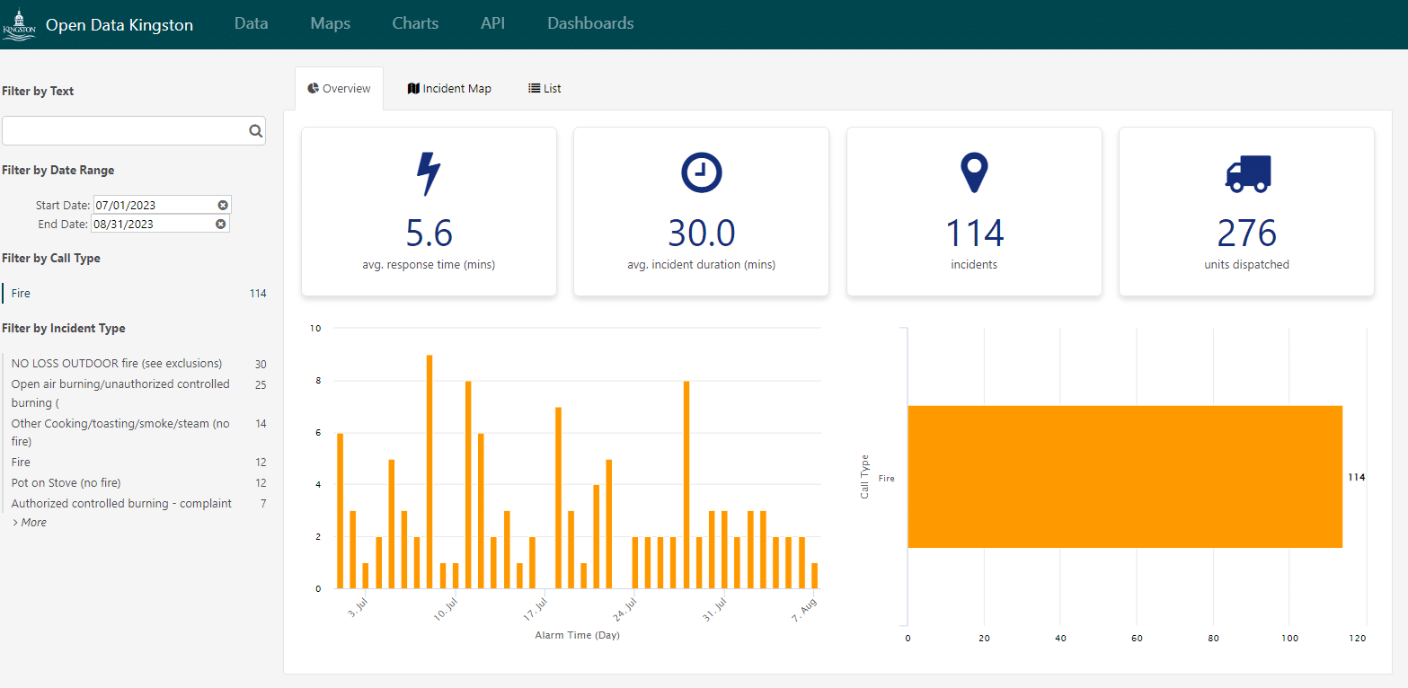Select Pot on Stove incident filter
The image size is (1408, 688).
click(66, 483)
